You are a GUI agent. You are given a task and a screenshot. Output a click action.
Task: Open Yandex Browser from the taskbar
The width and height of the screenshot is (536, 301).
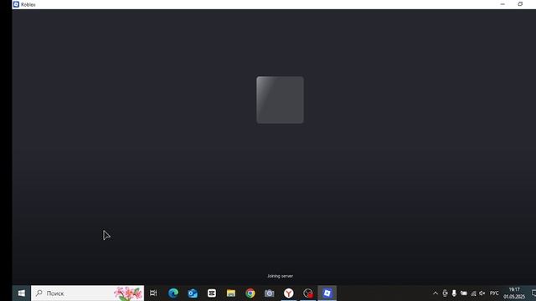coord(289,293)
